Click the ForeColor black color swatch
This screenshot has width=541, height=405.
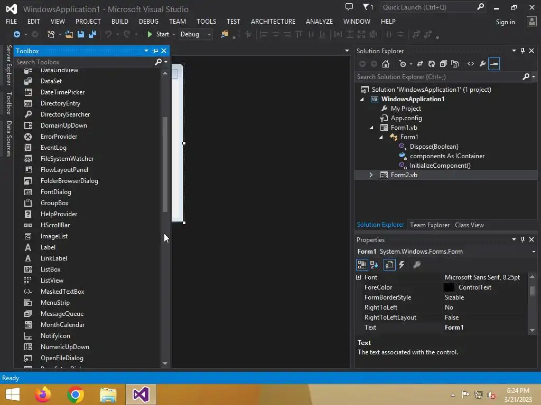449,287
